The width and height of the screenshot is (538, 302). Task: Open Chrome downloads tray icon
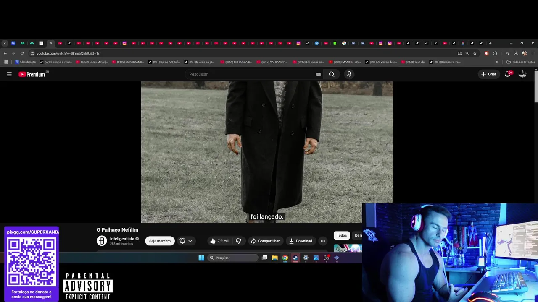pos(516,53)
